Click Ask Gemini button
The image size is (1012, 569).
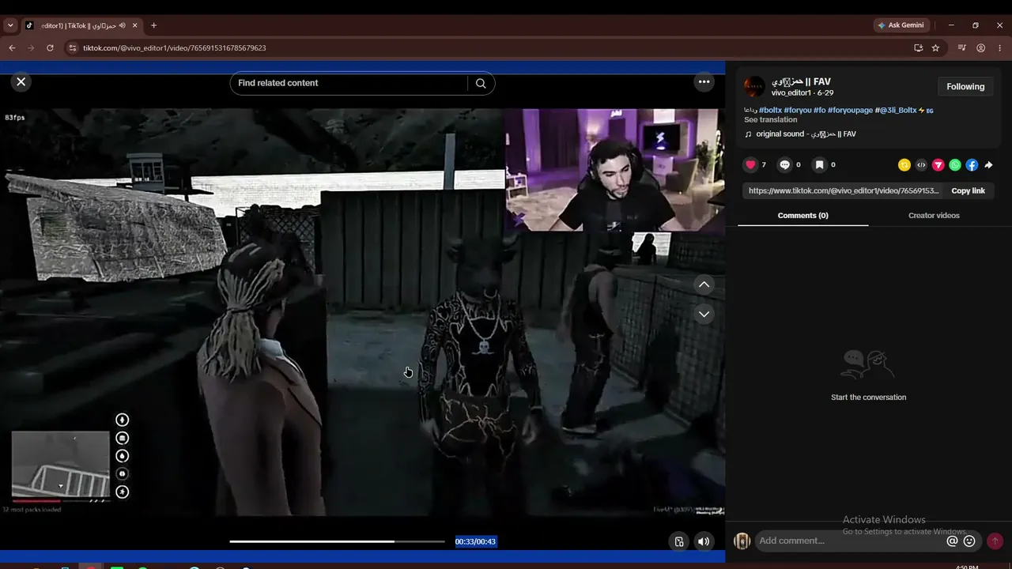[901, 25]
